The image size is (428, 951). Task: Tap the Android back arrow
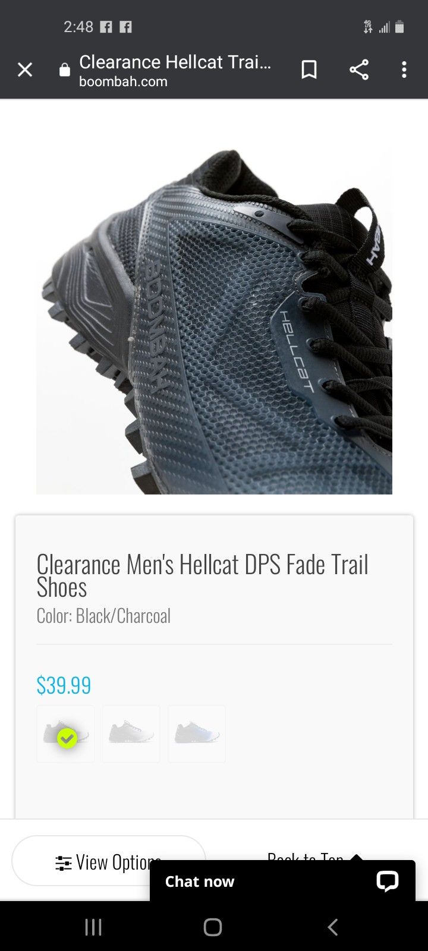click(333, 927)
